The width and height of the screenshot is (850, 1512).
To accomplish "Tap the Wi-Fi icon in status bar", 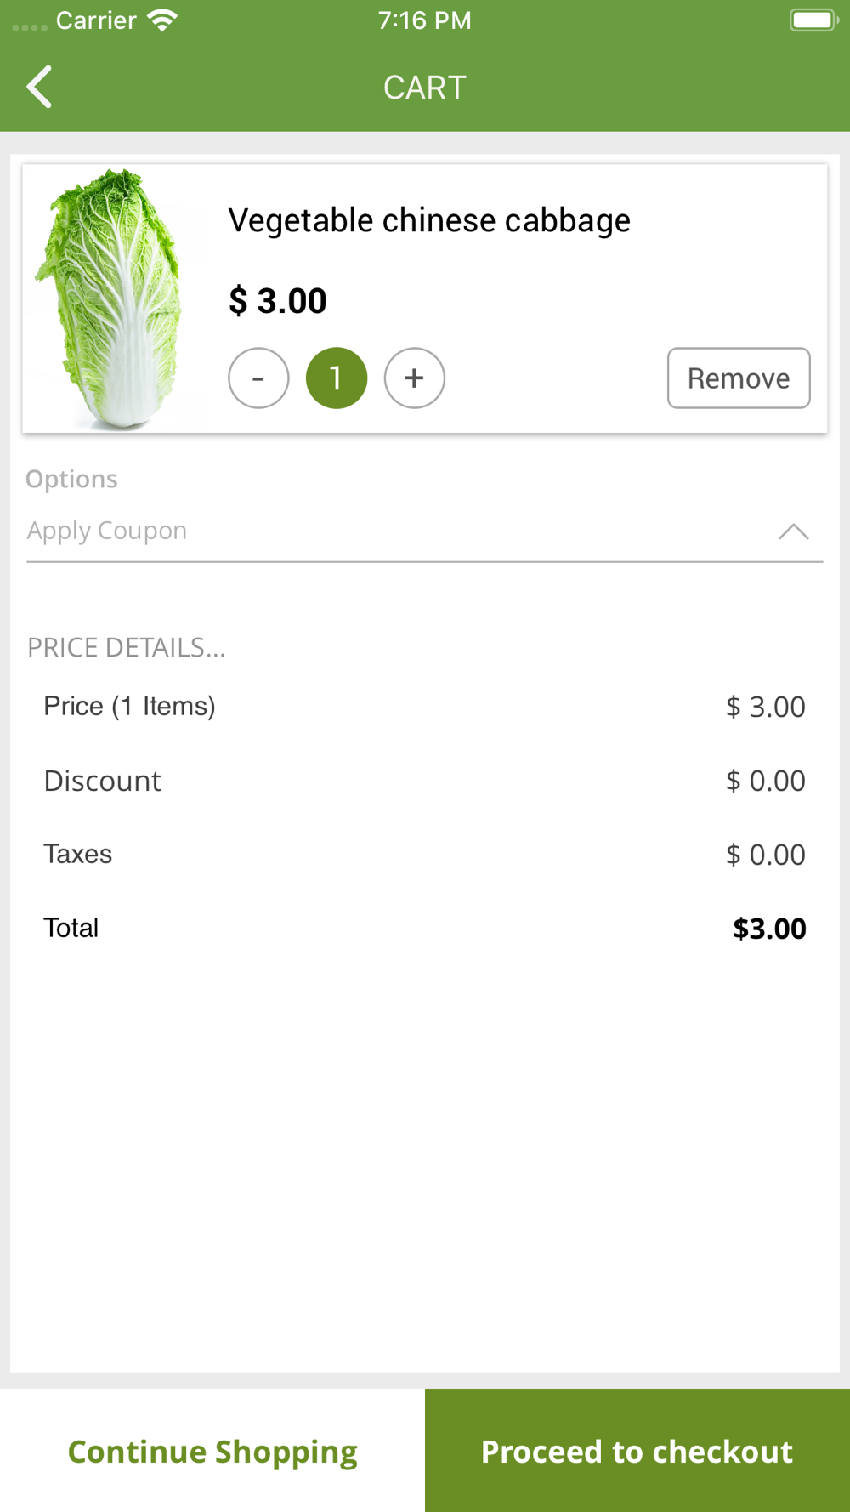I will click(162, 20).
